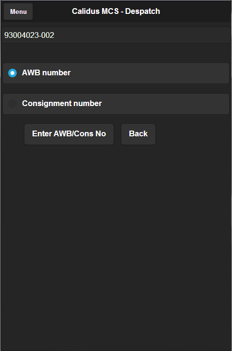Click the 93004023-002 text field
Image resolution: width=232 pixels, height=351 pixels.
point(116,35)
